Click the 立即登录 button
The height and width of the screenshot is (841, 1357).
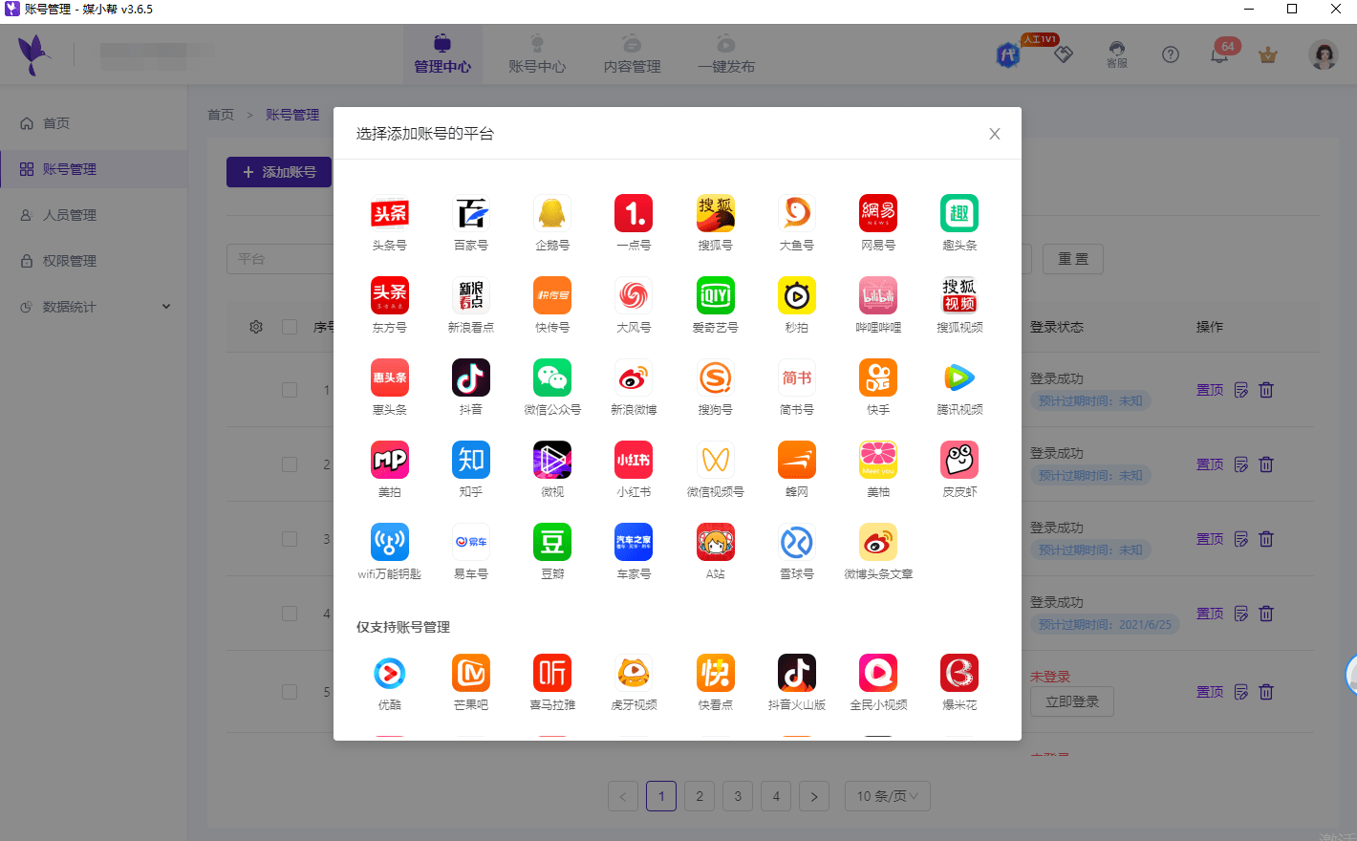tap(1072, 701)
